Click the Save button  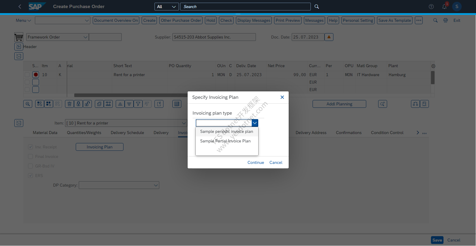pyautogui.click(x=437, y=240)
